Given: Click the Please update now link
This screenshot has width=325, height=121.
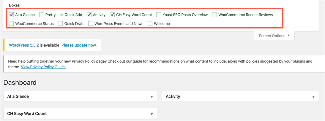Looking at the screenshot, I should [x=78, y=45].
